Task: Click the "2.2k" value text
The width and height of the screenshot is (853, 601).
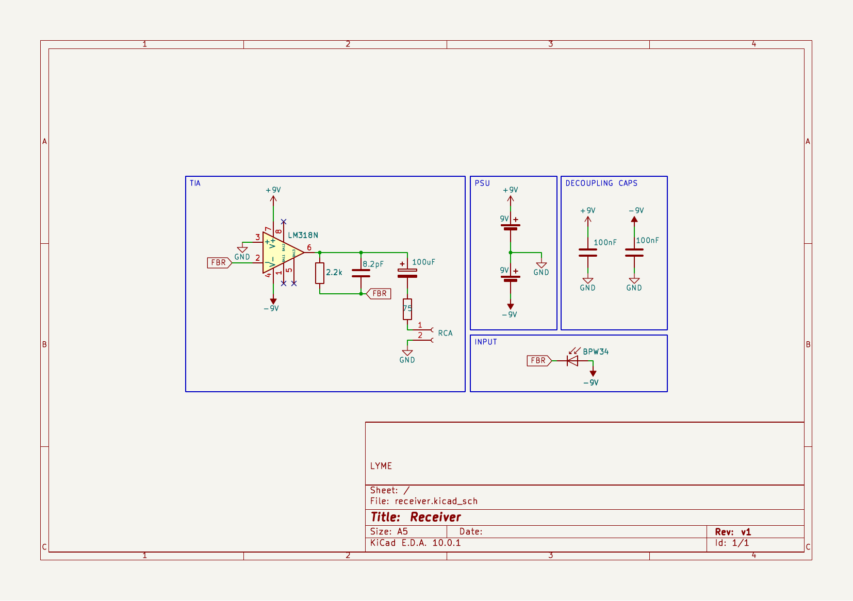Action: [x=334, y=273]
